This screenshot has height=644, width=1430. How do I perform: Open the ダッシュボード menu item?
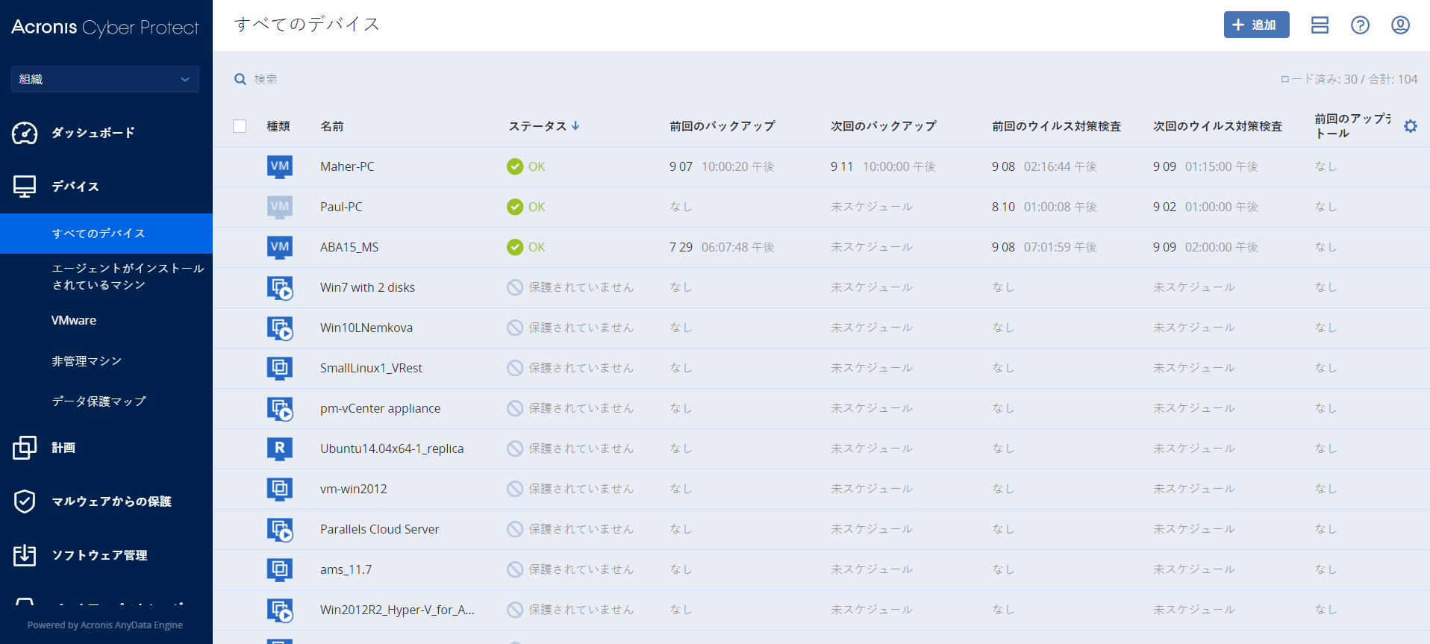pos(93,133)
